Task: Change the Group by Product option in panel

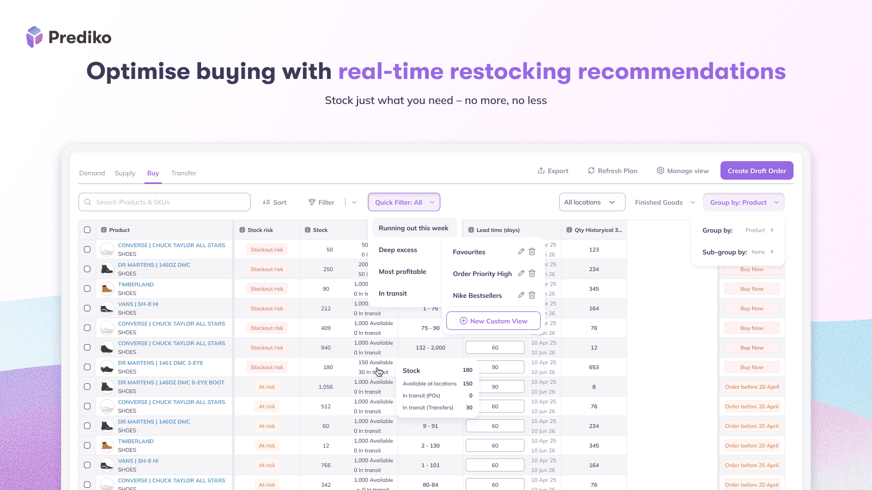Action: point(760,230)
